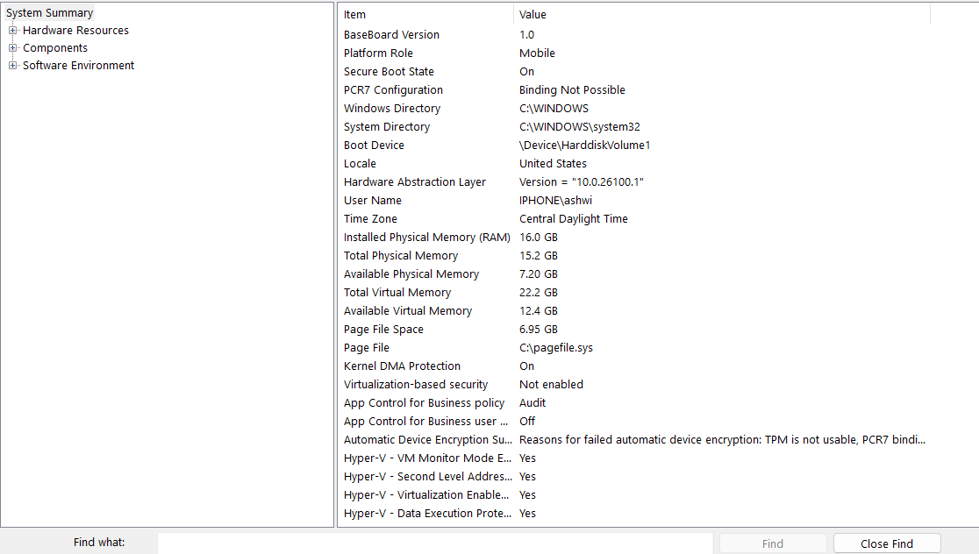This screenshot has height=554, width=979.
Task: Select the Virtualization-based security row
Action: tap(634, 384)
